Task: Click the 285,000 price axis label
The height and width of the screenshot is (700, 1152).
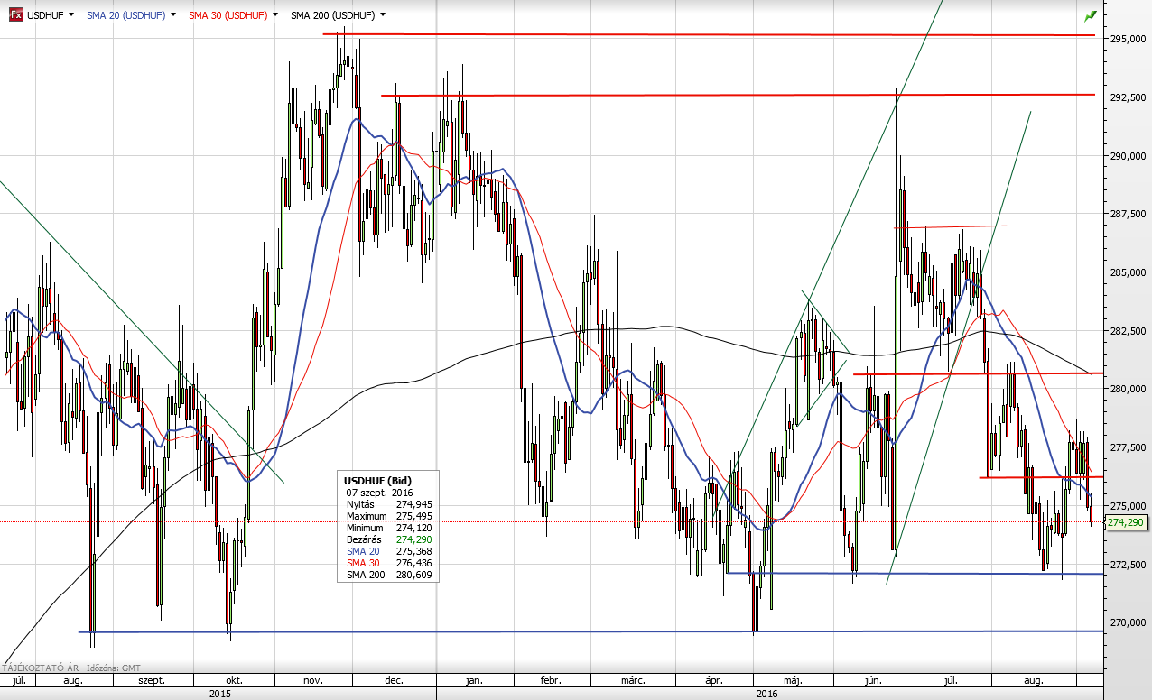Action: tap(1129, 272)
